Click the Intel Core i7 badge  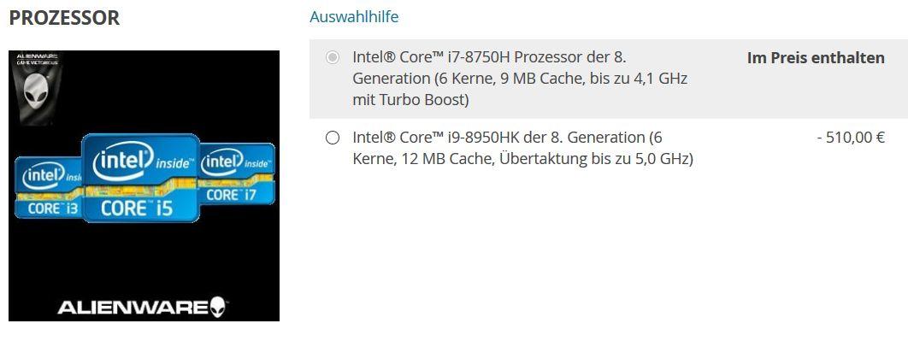(x=237, y=173)
